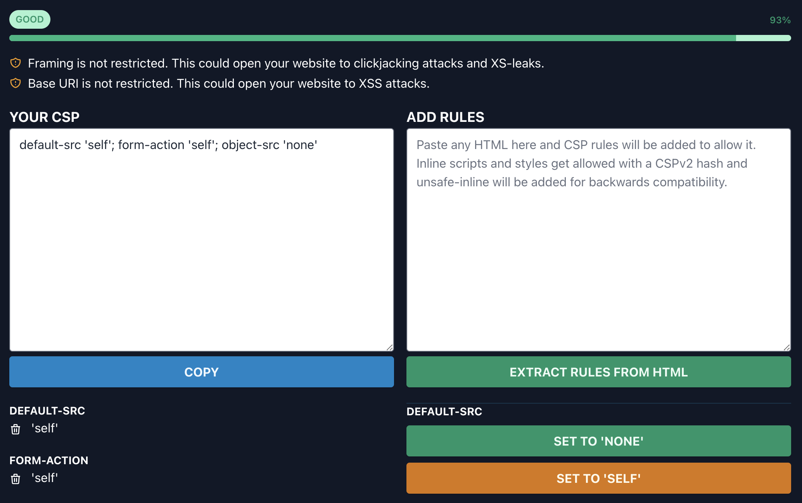Click the warning shield beside the Base URI message
Image resolution: width=802 pixels, height=503 pixels.
[x=15, y=83]
